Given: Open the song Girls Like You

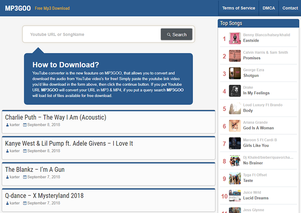Looking at the screenshot, I should (256, 145).
